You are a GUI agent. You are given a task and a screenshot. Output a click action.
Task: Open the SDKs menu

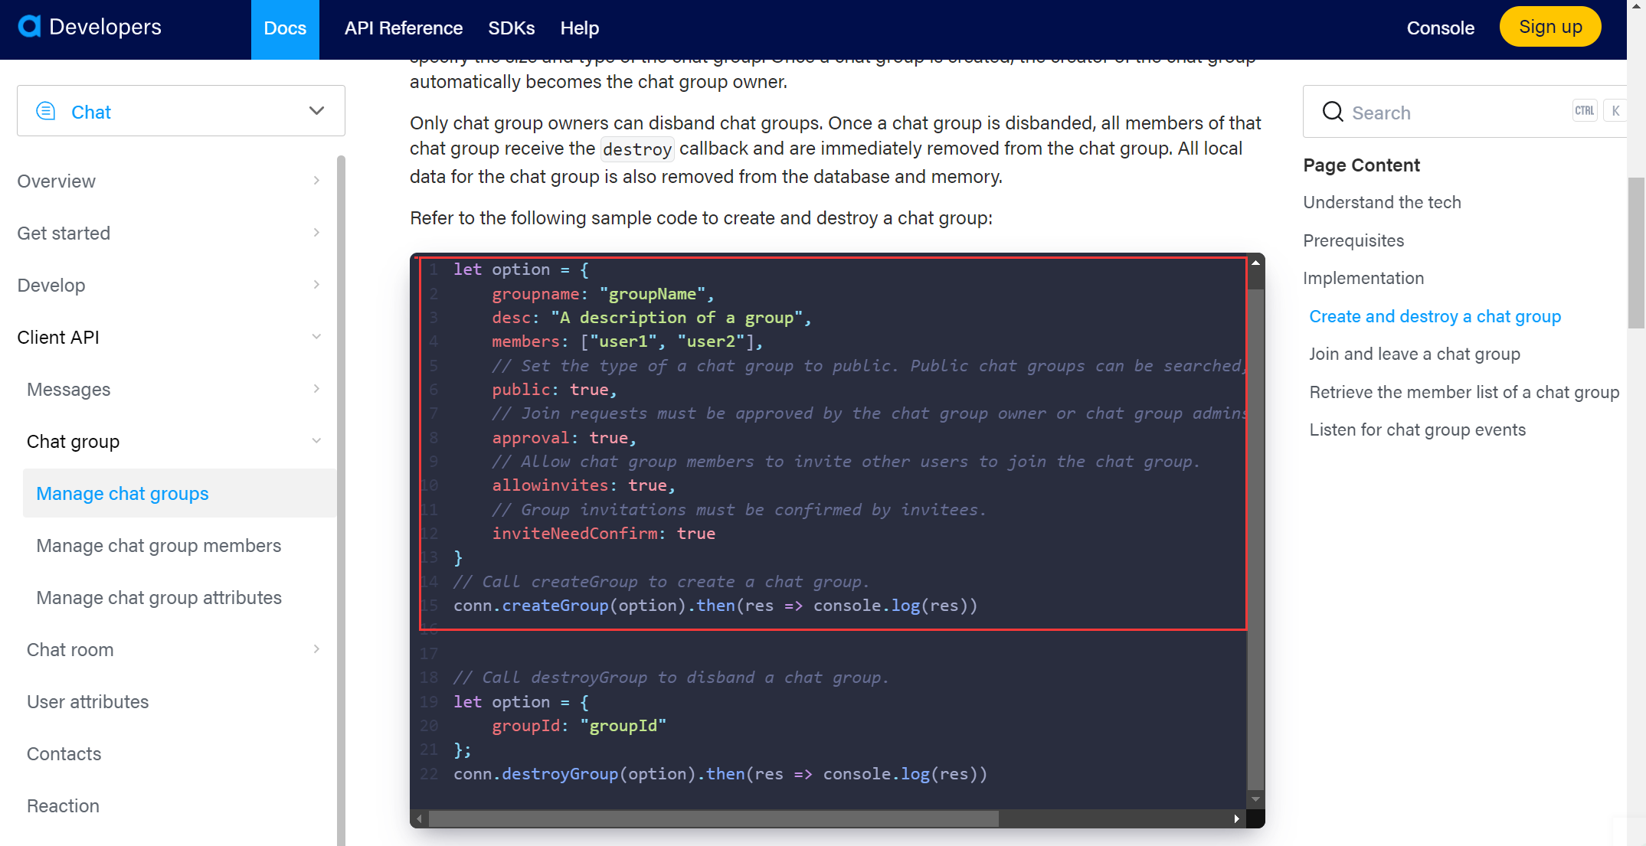pos(512,28)
